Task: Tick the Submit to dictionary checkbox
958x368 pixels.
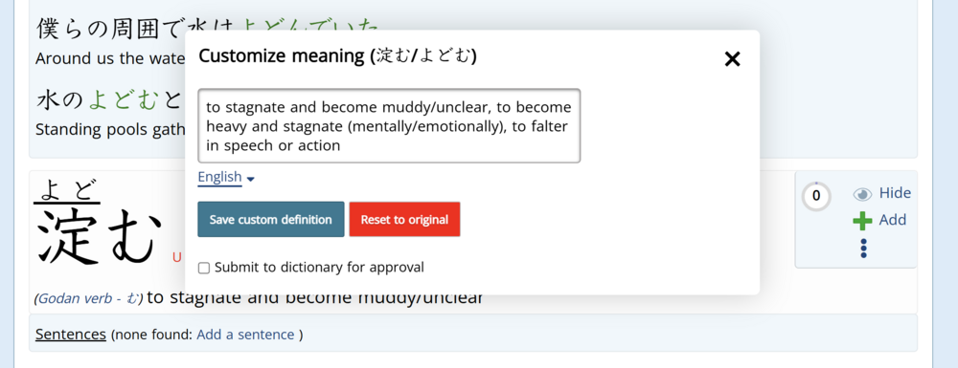Action: [204, 268]
